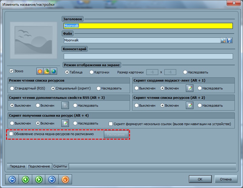Open editor for resource list script (Alt + 2)
The height and width of the screenshot is (188, 243).
pyautogui.click(x=190, y=105)
